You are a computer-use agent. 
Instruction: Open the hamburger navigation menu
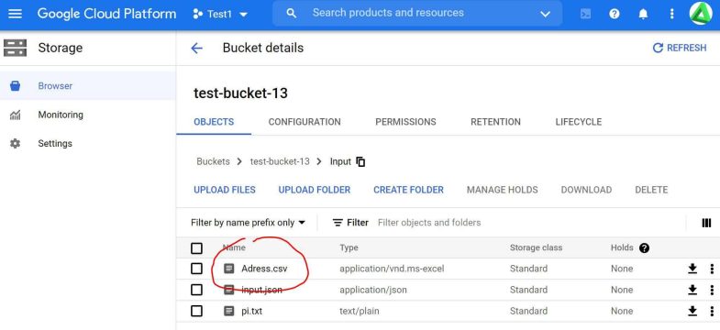tap(16, 14)
